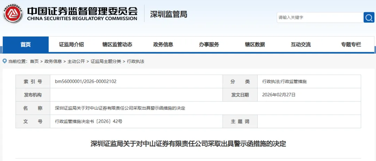Open the 专题专栏 navigation item

point(351,44)
